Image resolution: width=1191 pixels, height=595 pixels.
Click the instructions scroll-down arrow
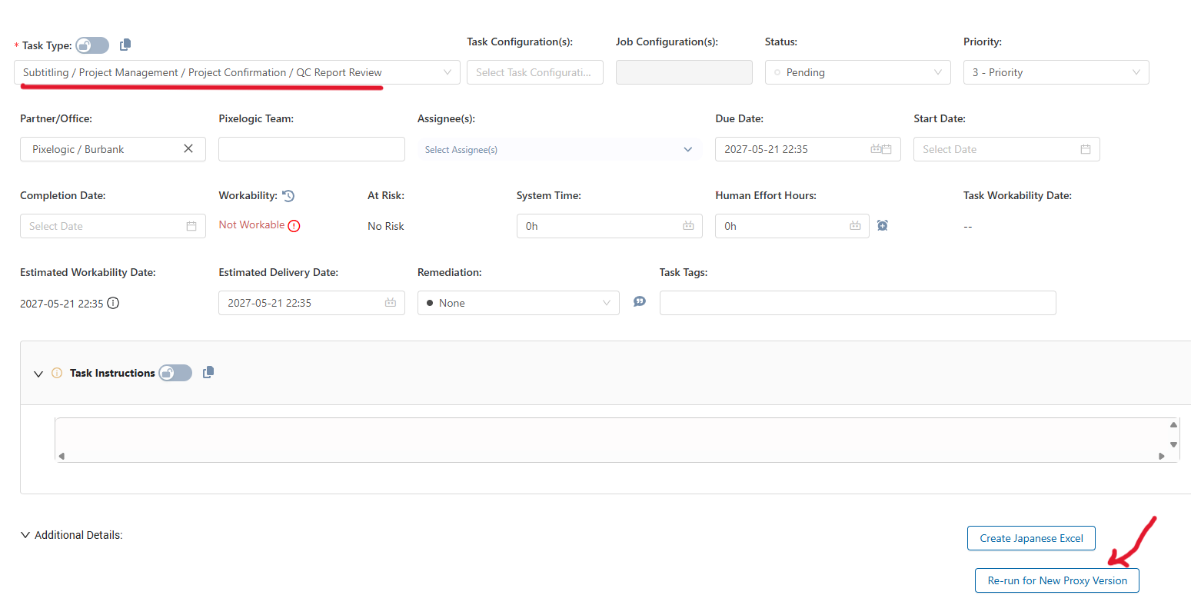(x=1173, y=444)
